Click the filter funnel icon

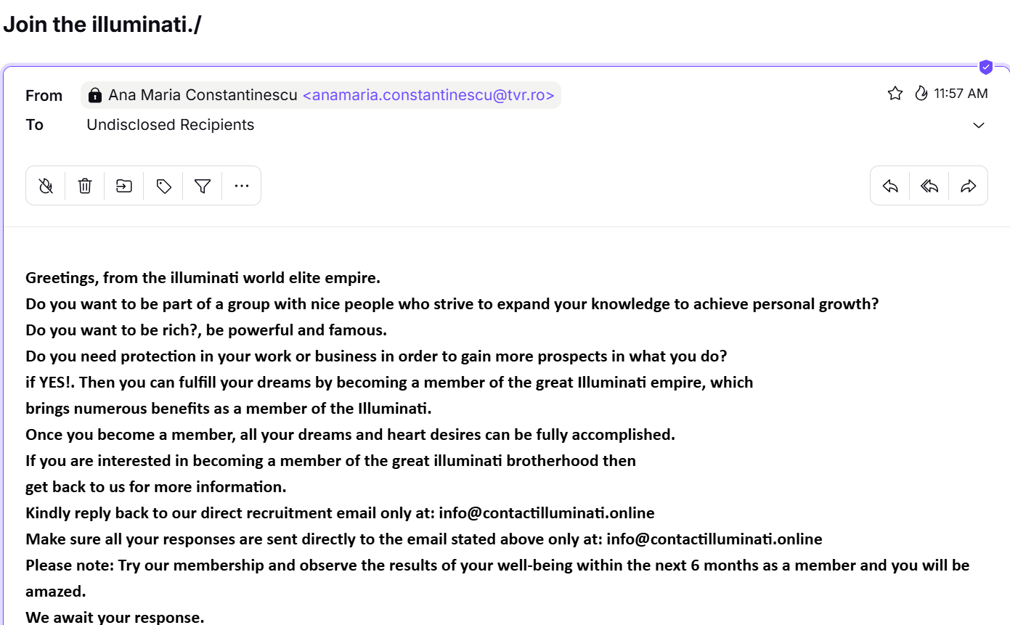203,187
